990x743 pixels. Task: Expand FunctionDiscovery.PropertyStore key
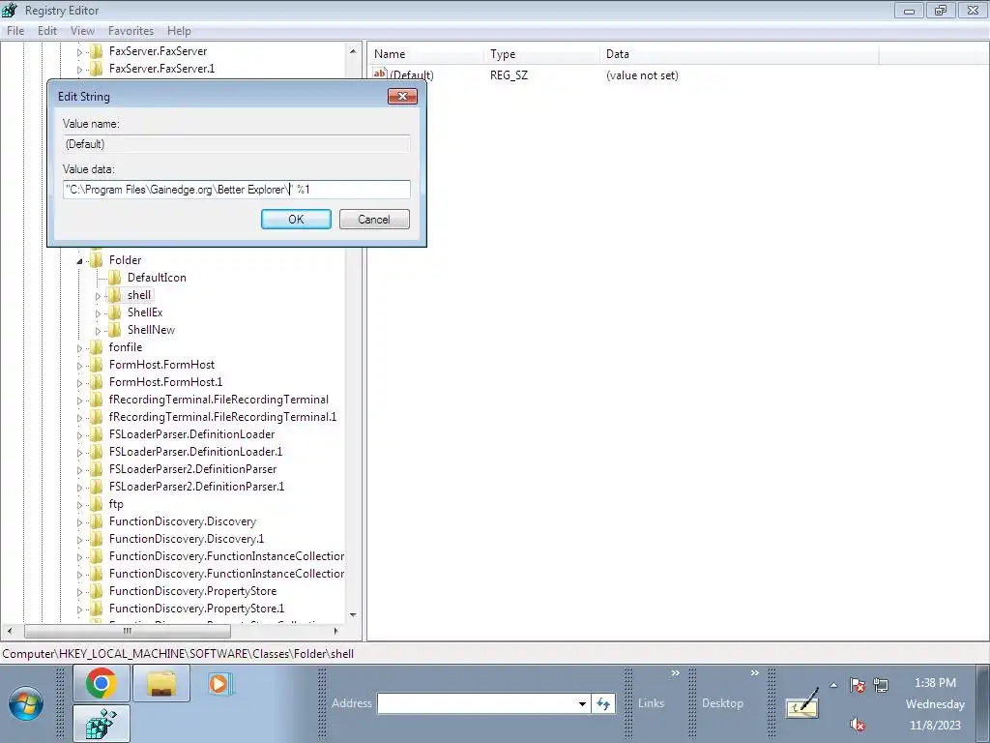(79, 592)
